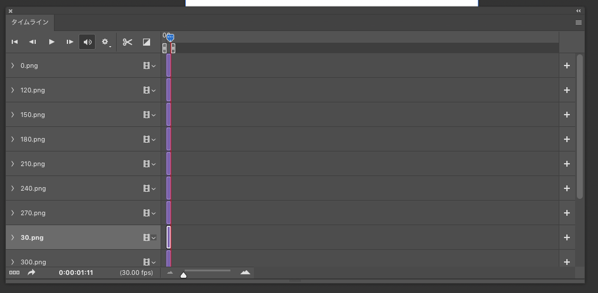Add media to the 150.png track
Image resolution: width=598 pixels, height=293 pixels.
(567, 115)
